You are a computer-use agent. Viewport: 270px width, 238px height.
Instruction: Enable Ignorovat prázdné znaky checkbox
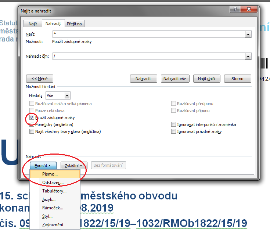point(173,131)
